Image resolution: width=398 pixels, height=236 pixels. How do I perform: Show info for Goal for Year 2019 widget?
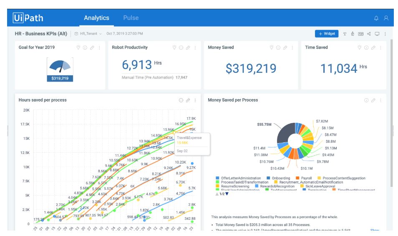tap(85, 47)
